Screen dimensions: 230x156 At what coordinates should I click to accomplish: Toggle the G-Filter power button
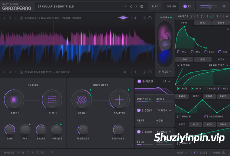coord(139,81)
